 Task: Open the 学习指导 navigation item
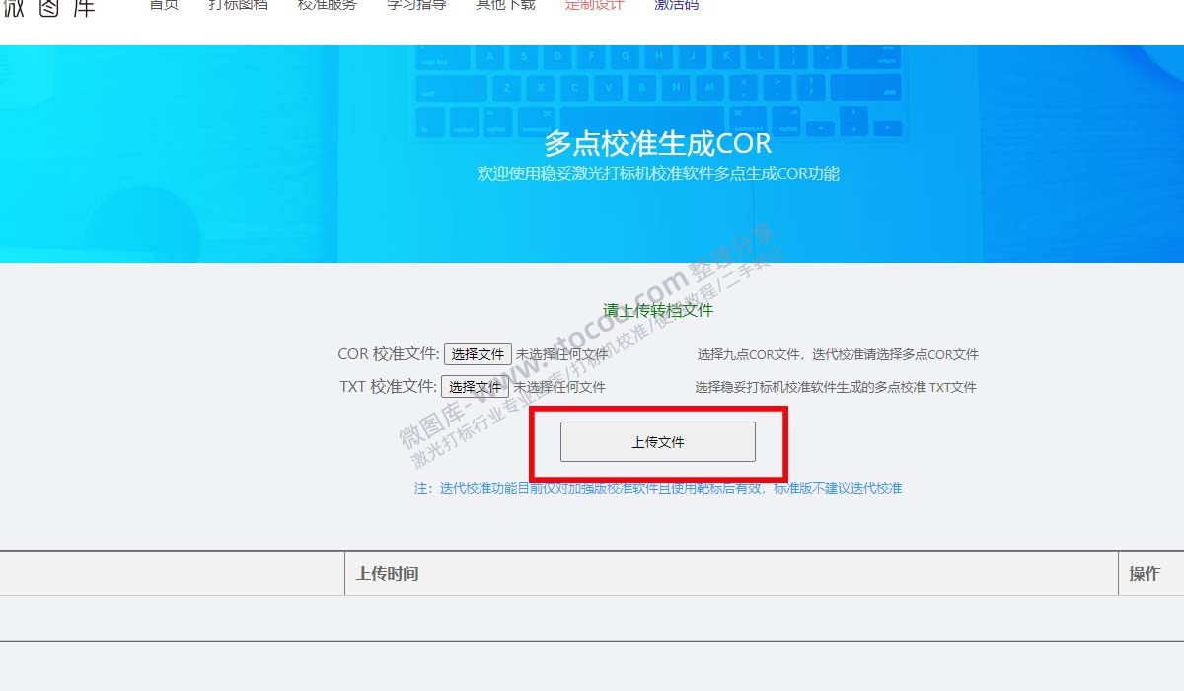tap(415, 4)
